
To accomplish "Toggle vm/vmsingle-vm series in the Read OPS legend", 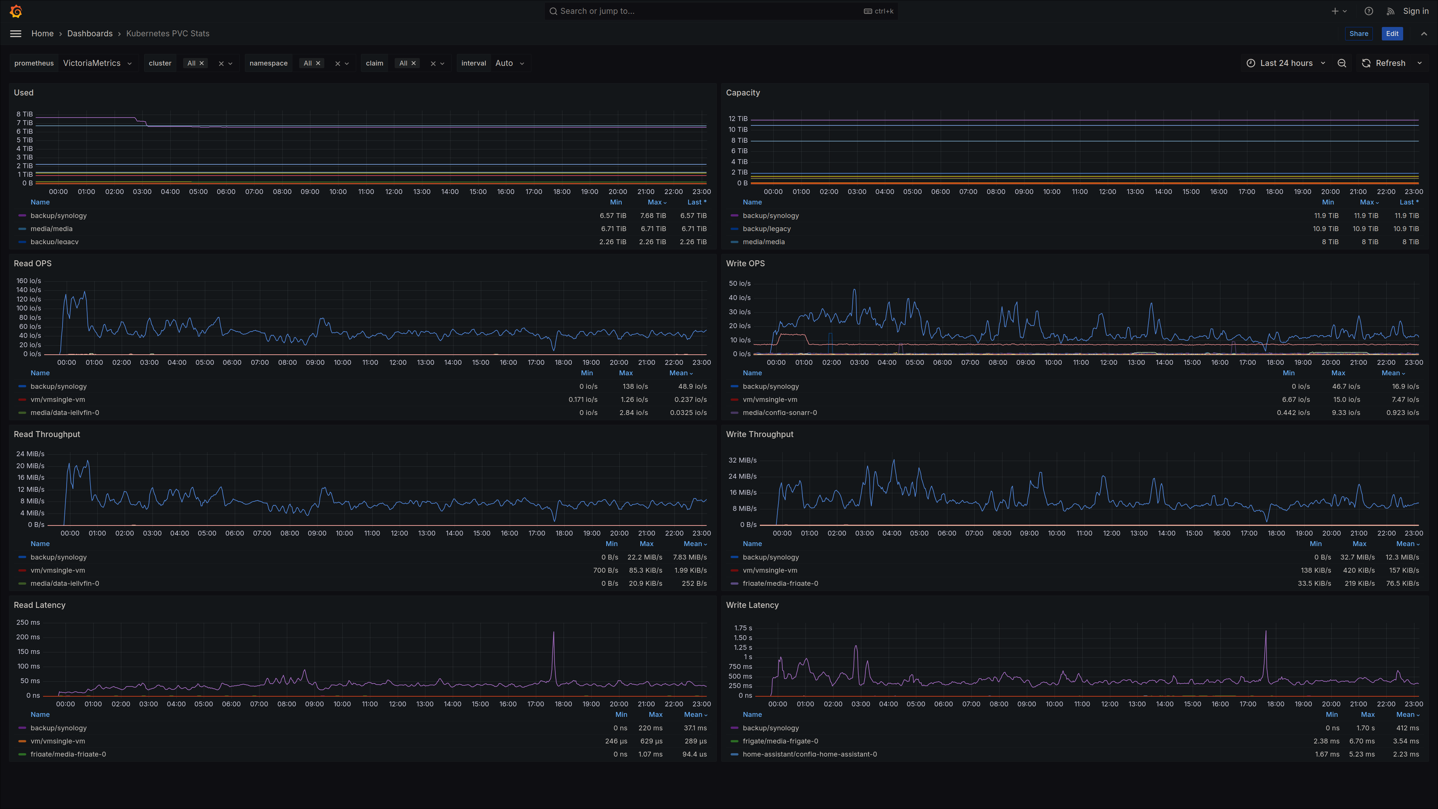I will click(58, 399).
